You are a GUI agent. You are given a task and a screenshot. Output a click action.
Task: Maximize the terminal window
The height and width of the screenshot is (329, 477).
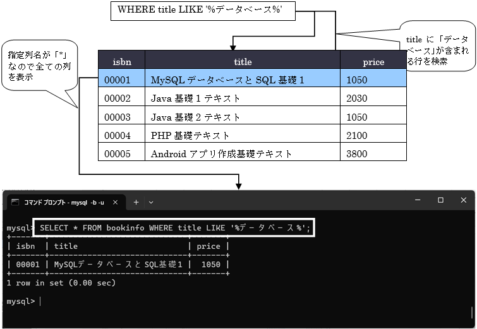click(x=440, y=200)
